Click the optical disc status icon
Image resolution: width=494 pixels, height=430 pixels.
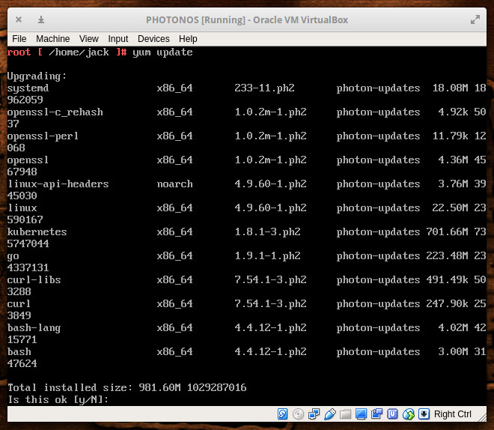298,414
